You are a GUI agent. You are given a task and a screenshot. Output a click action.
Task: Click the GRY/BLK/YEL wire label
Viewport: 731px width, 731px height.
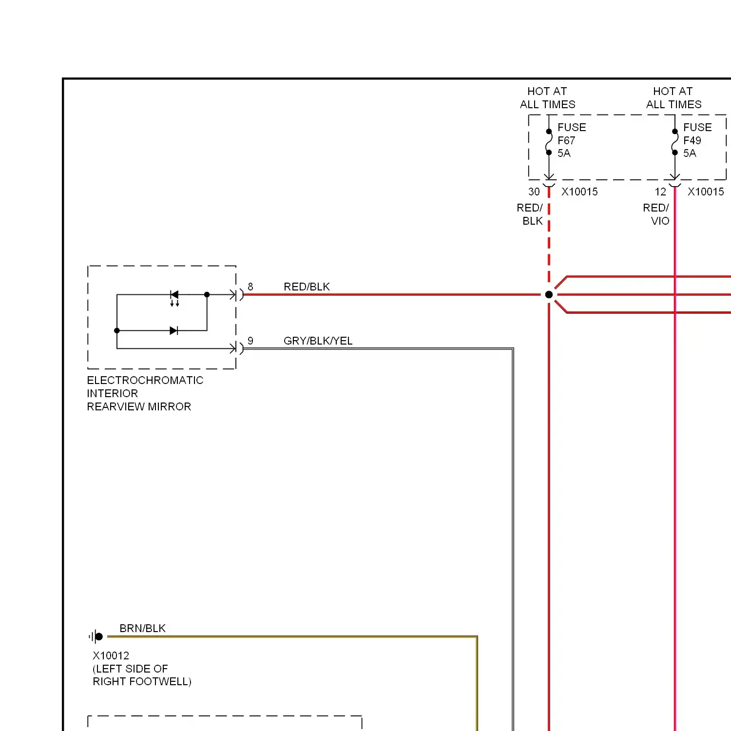[318, 341]
